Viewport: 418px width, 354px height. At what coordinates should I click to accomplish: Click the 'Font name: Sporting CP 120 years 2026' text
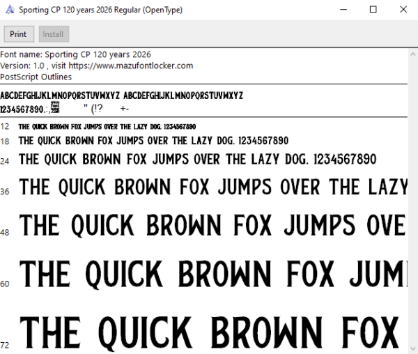point(75,54)
